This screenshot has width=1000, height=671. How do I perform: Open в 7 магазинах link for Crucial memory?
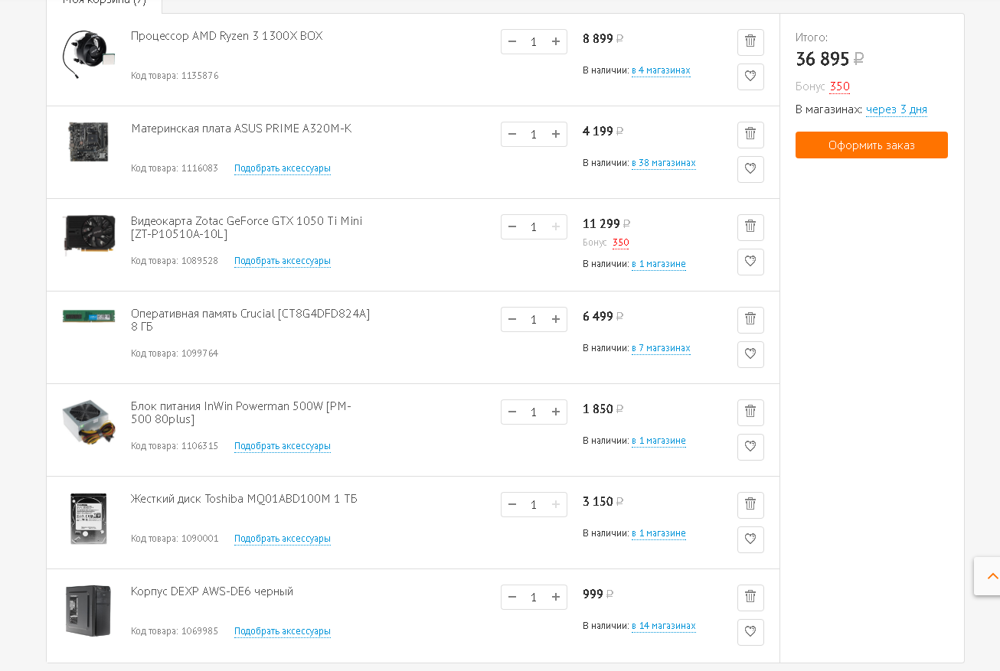tap(661, 348)
